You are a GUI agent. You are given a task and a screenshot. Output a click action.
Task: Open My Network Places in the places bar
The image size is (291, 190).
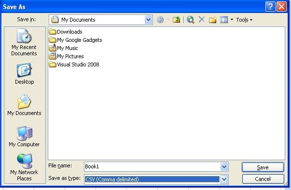pyautogui.click(x=24, y=167)
